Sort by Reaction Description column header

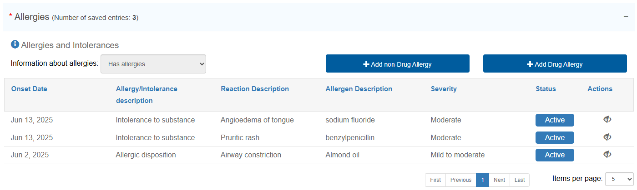point(255,89)
